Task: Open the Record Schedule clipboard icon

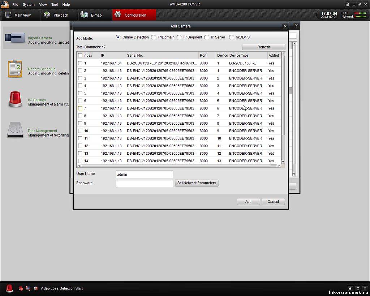Action: (15, 69)
